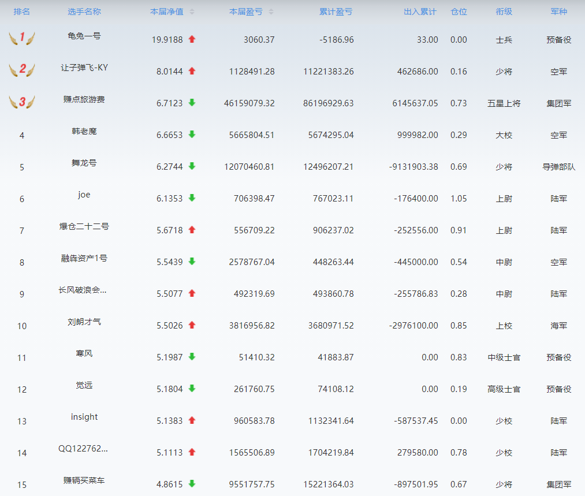Select the 海军 cell
The image size is (585, 496).
coord(559,326)
